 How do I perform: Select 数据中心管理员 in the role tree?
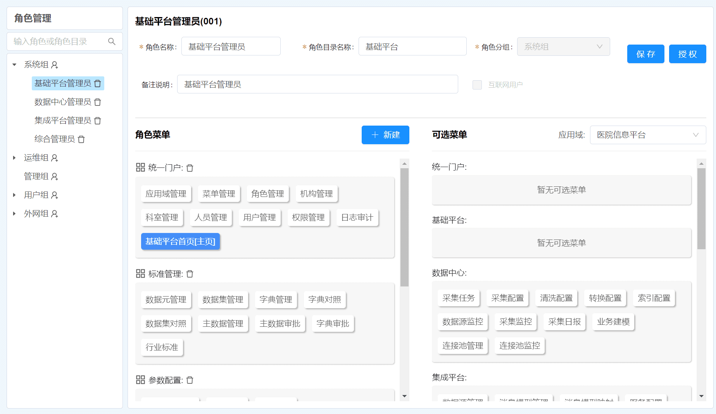click(x=63, y=102)
